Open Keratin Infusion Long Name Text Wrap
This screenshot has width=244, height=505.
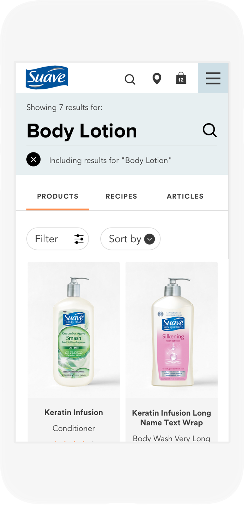171,418
